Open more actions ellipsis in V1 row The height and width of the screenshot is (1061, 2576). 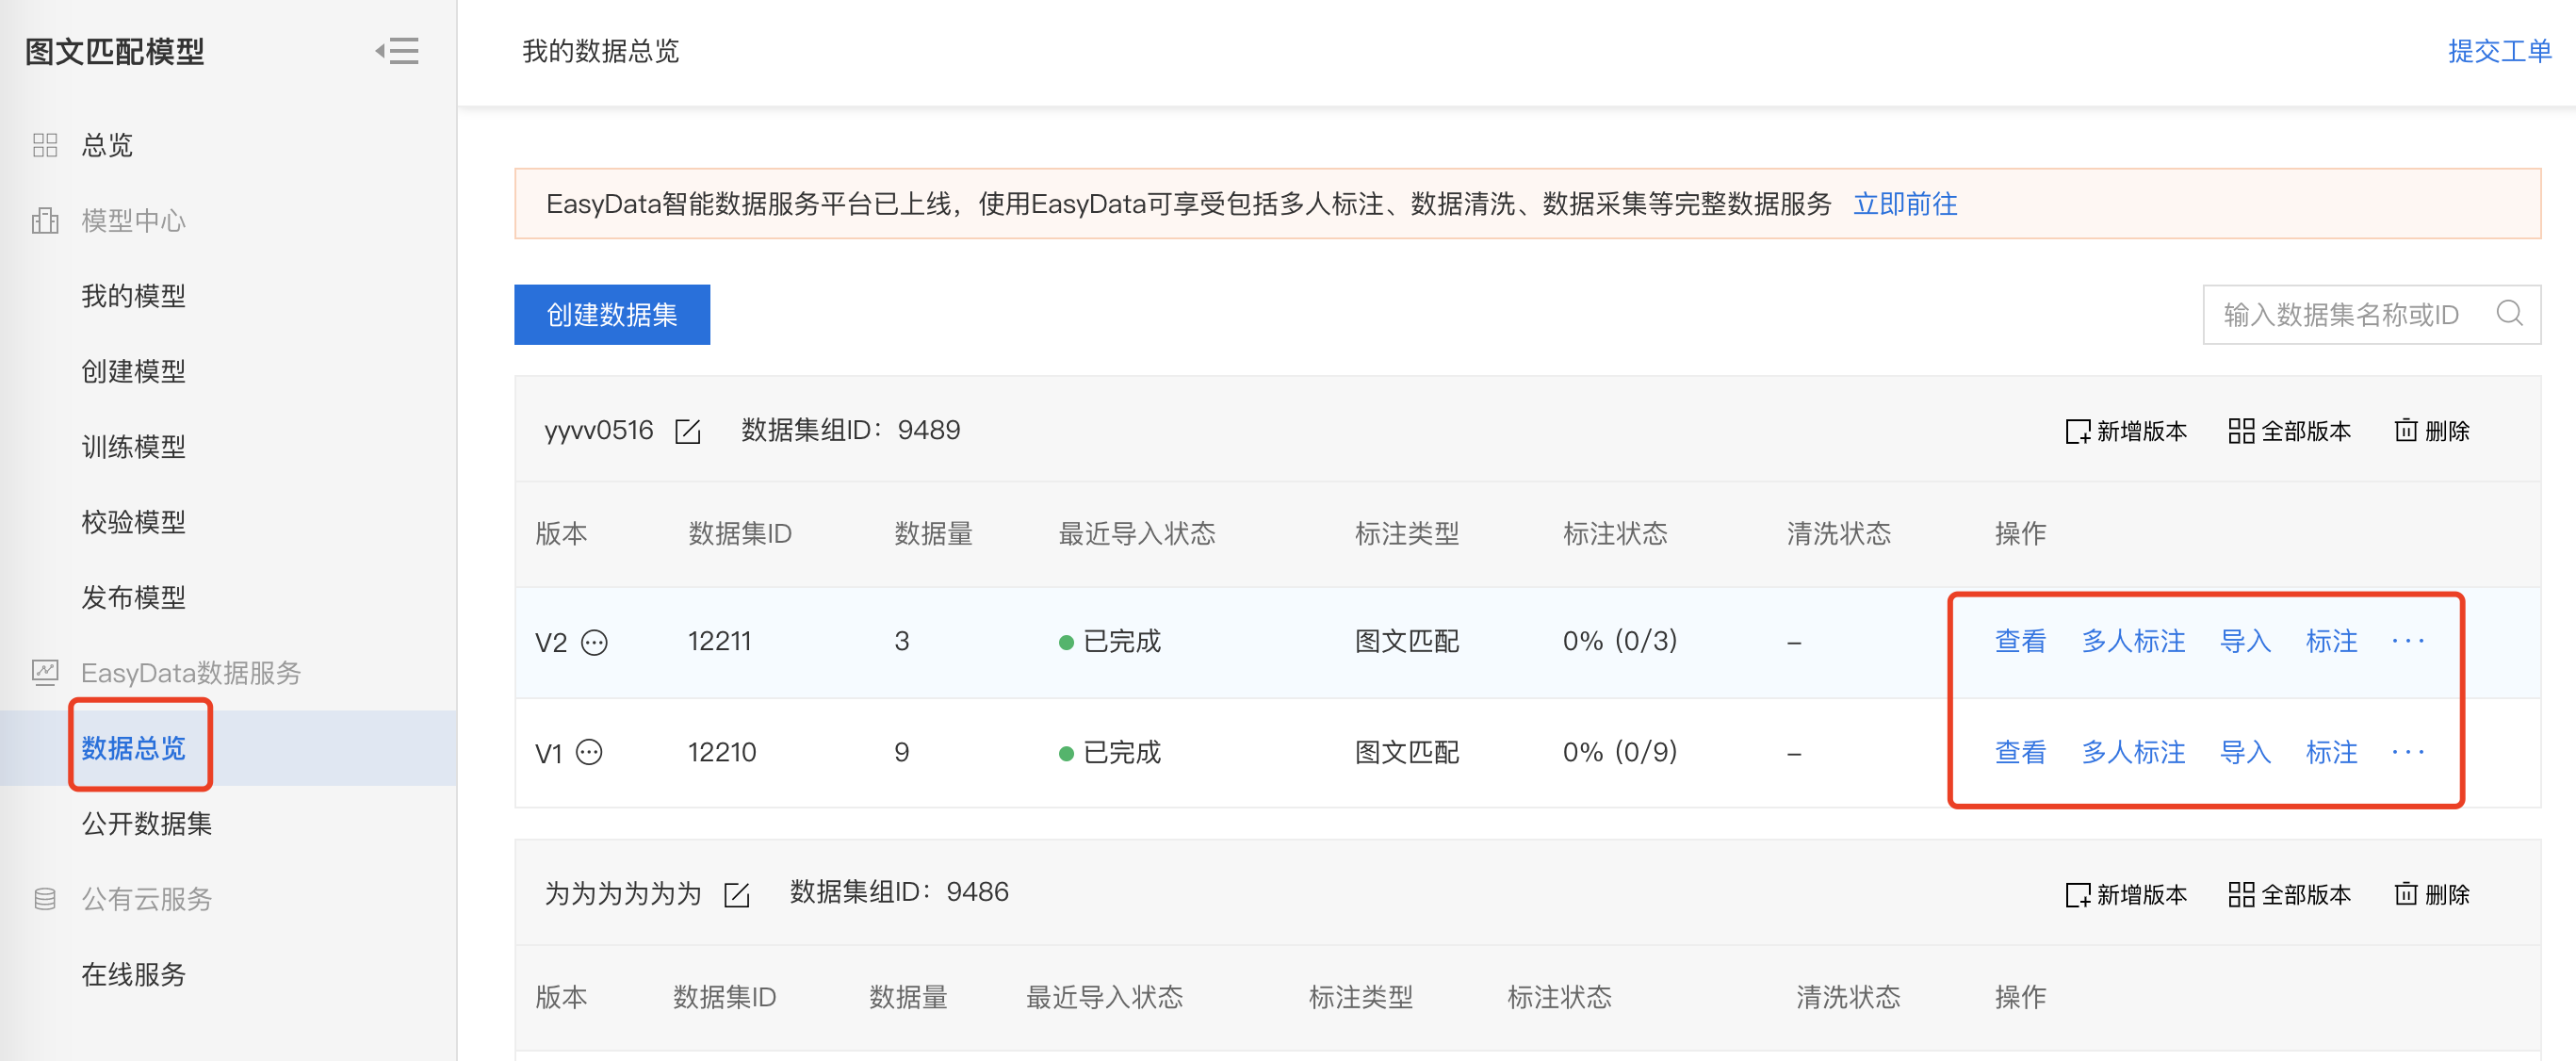click(x=2408, y=752)
